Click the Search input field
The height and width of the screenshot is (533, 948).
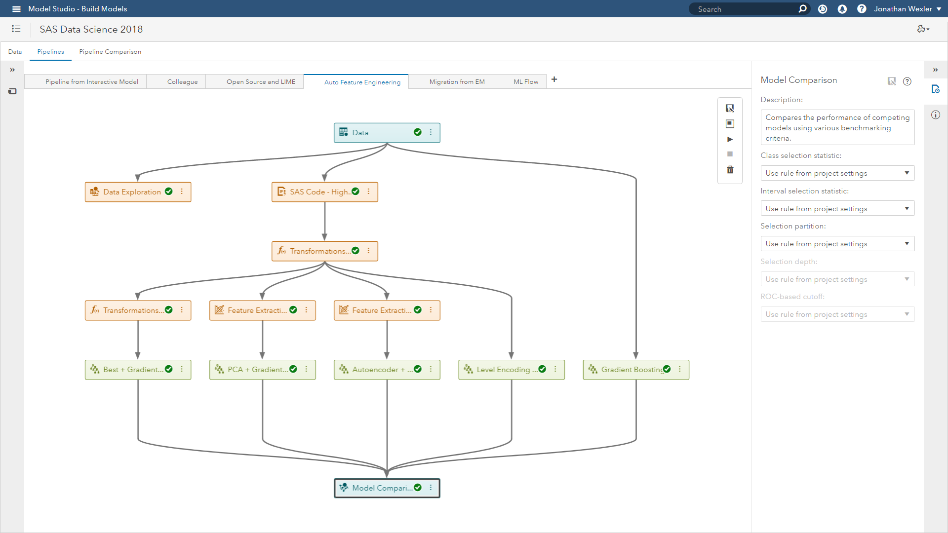coord(743,9)
